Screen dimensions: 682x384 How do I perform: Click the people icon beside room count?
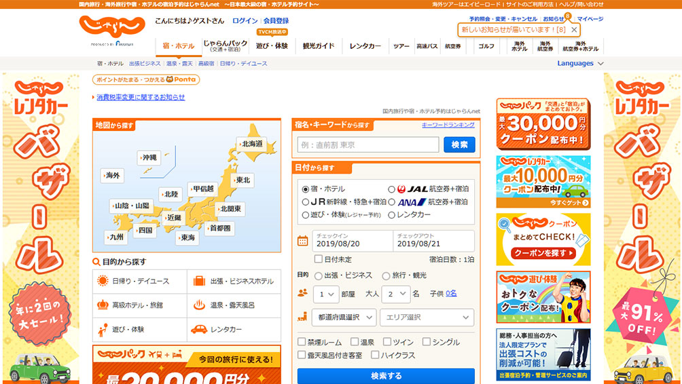(303, 293)
